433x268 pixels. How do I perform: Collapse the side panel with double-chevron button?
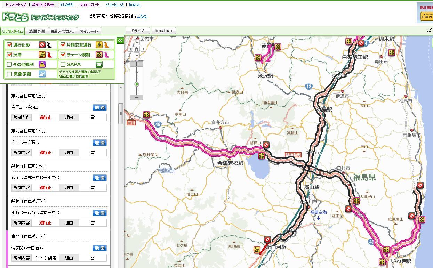pyautogui.click(x=120, y=41)
